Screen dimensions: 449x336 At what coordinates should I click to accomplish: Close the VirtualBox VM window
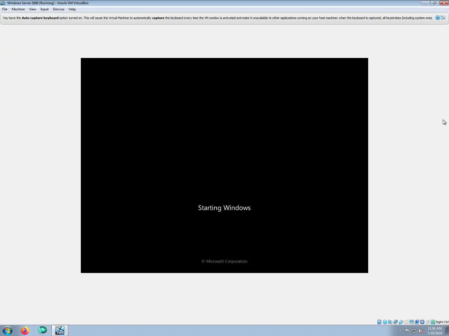(444, 3)
